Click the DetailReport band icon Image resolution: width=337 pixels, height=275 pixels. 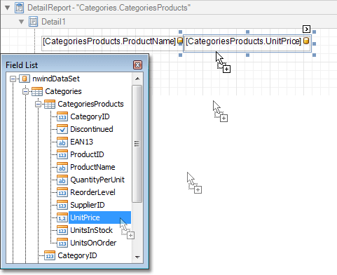click(19, 8)
